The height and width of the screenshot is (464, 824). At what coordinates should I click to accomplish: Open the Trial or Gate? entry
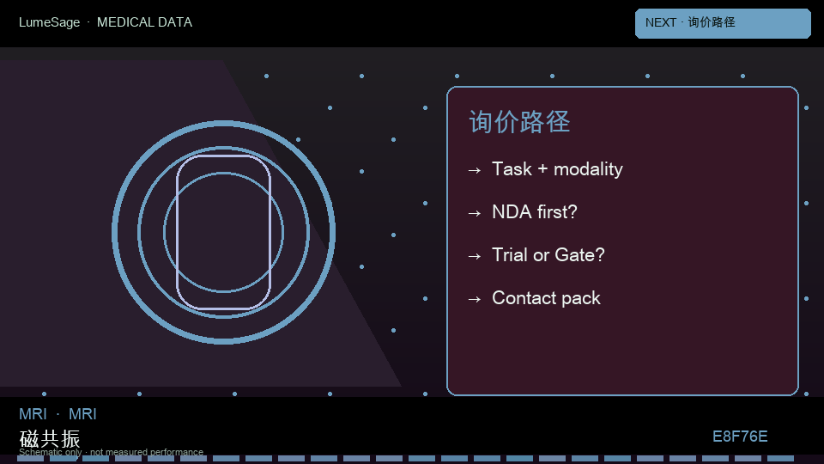pyautogui.click(x=548, y=255)
